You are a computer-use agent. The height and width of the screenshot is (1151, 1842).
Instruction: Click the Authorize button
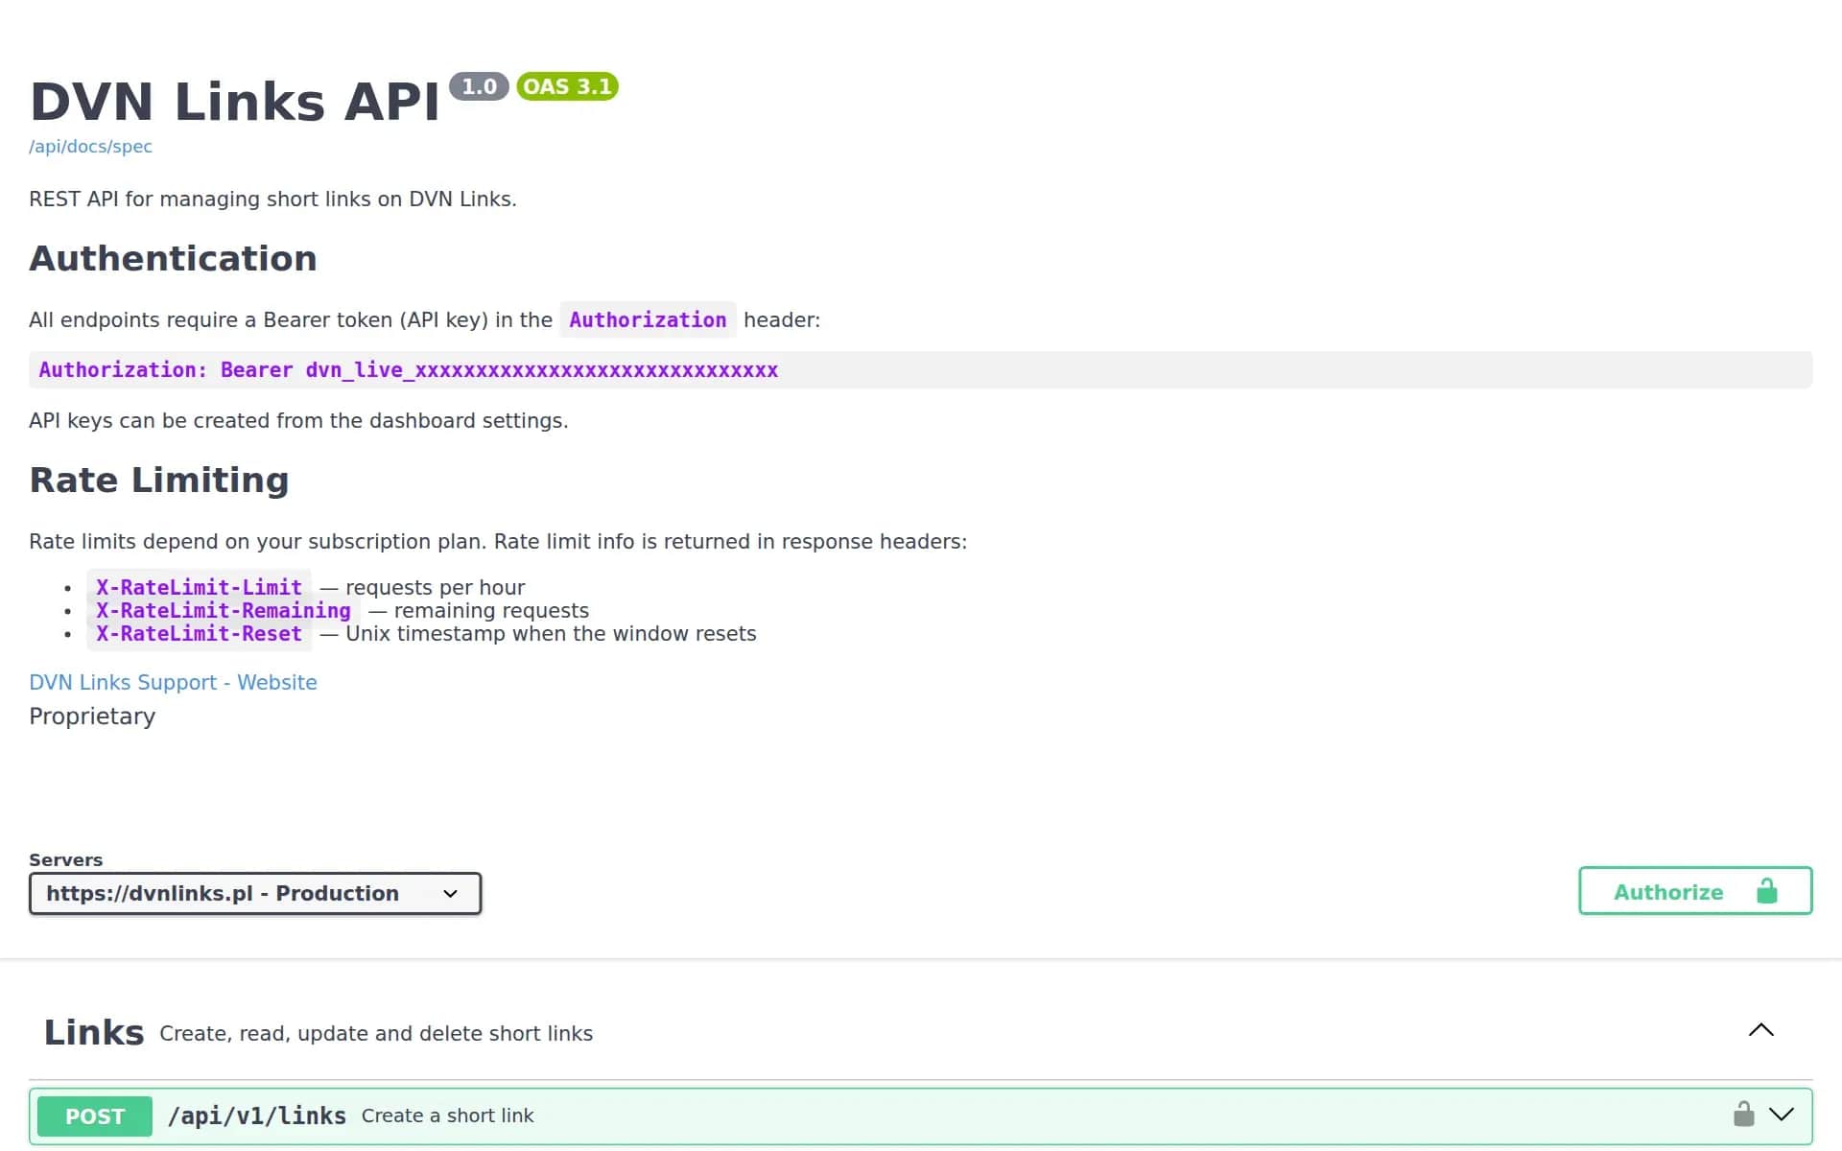tap(1695, 891)
